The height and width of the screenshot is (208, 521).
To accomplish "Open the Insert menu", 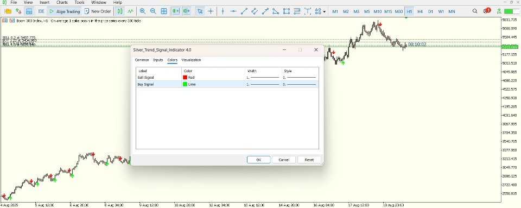I will click(45, 2).
